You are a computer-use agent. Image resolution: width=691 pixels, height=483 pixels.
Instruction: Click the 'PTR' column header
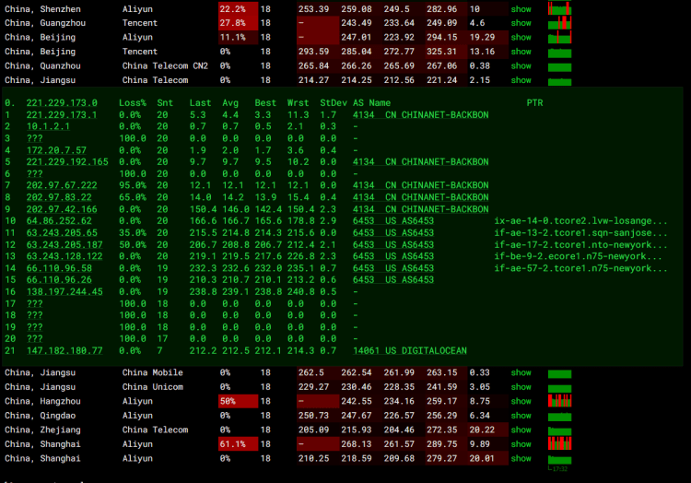coord(534,103)
